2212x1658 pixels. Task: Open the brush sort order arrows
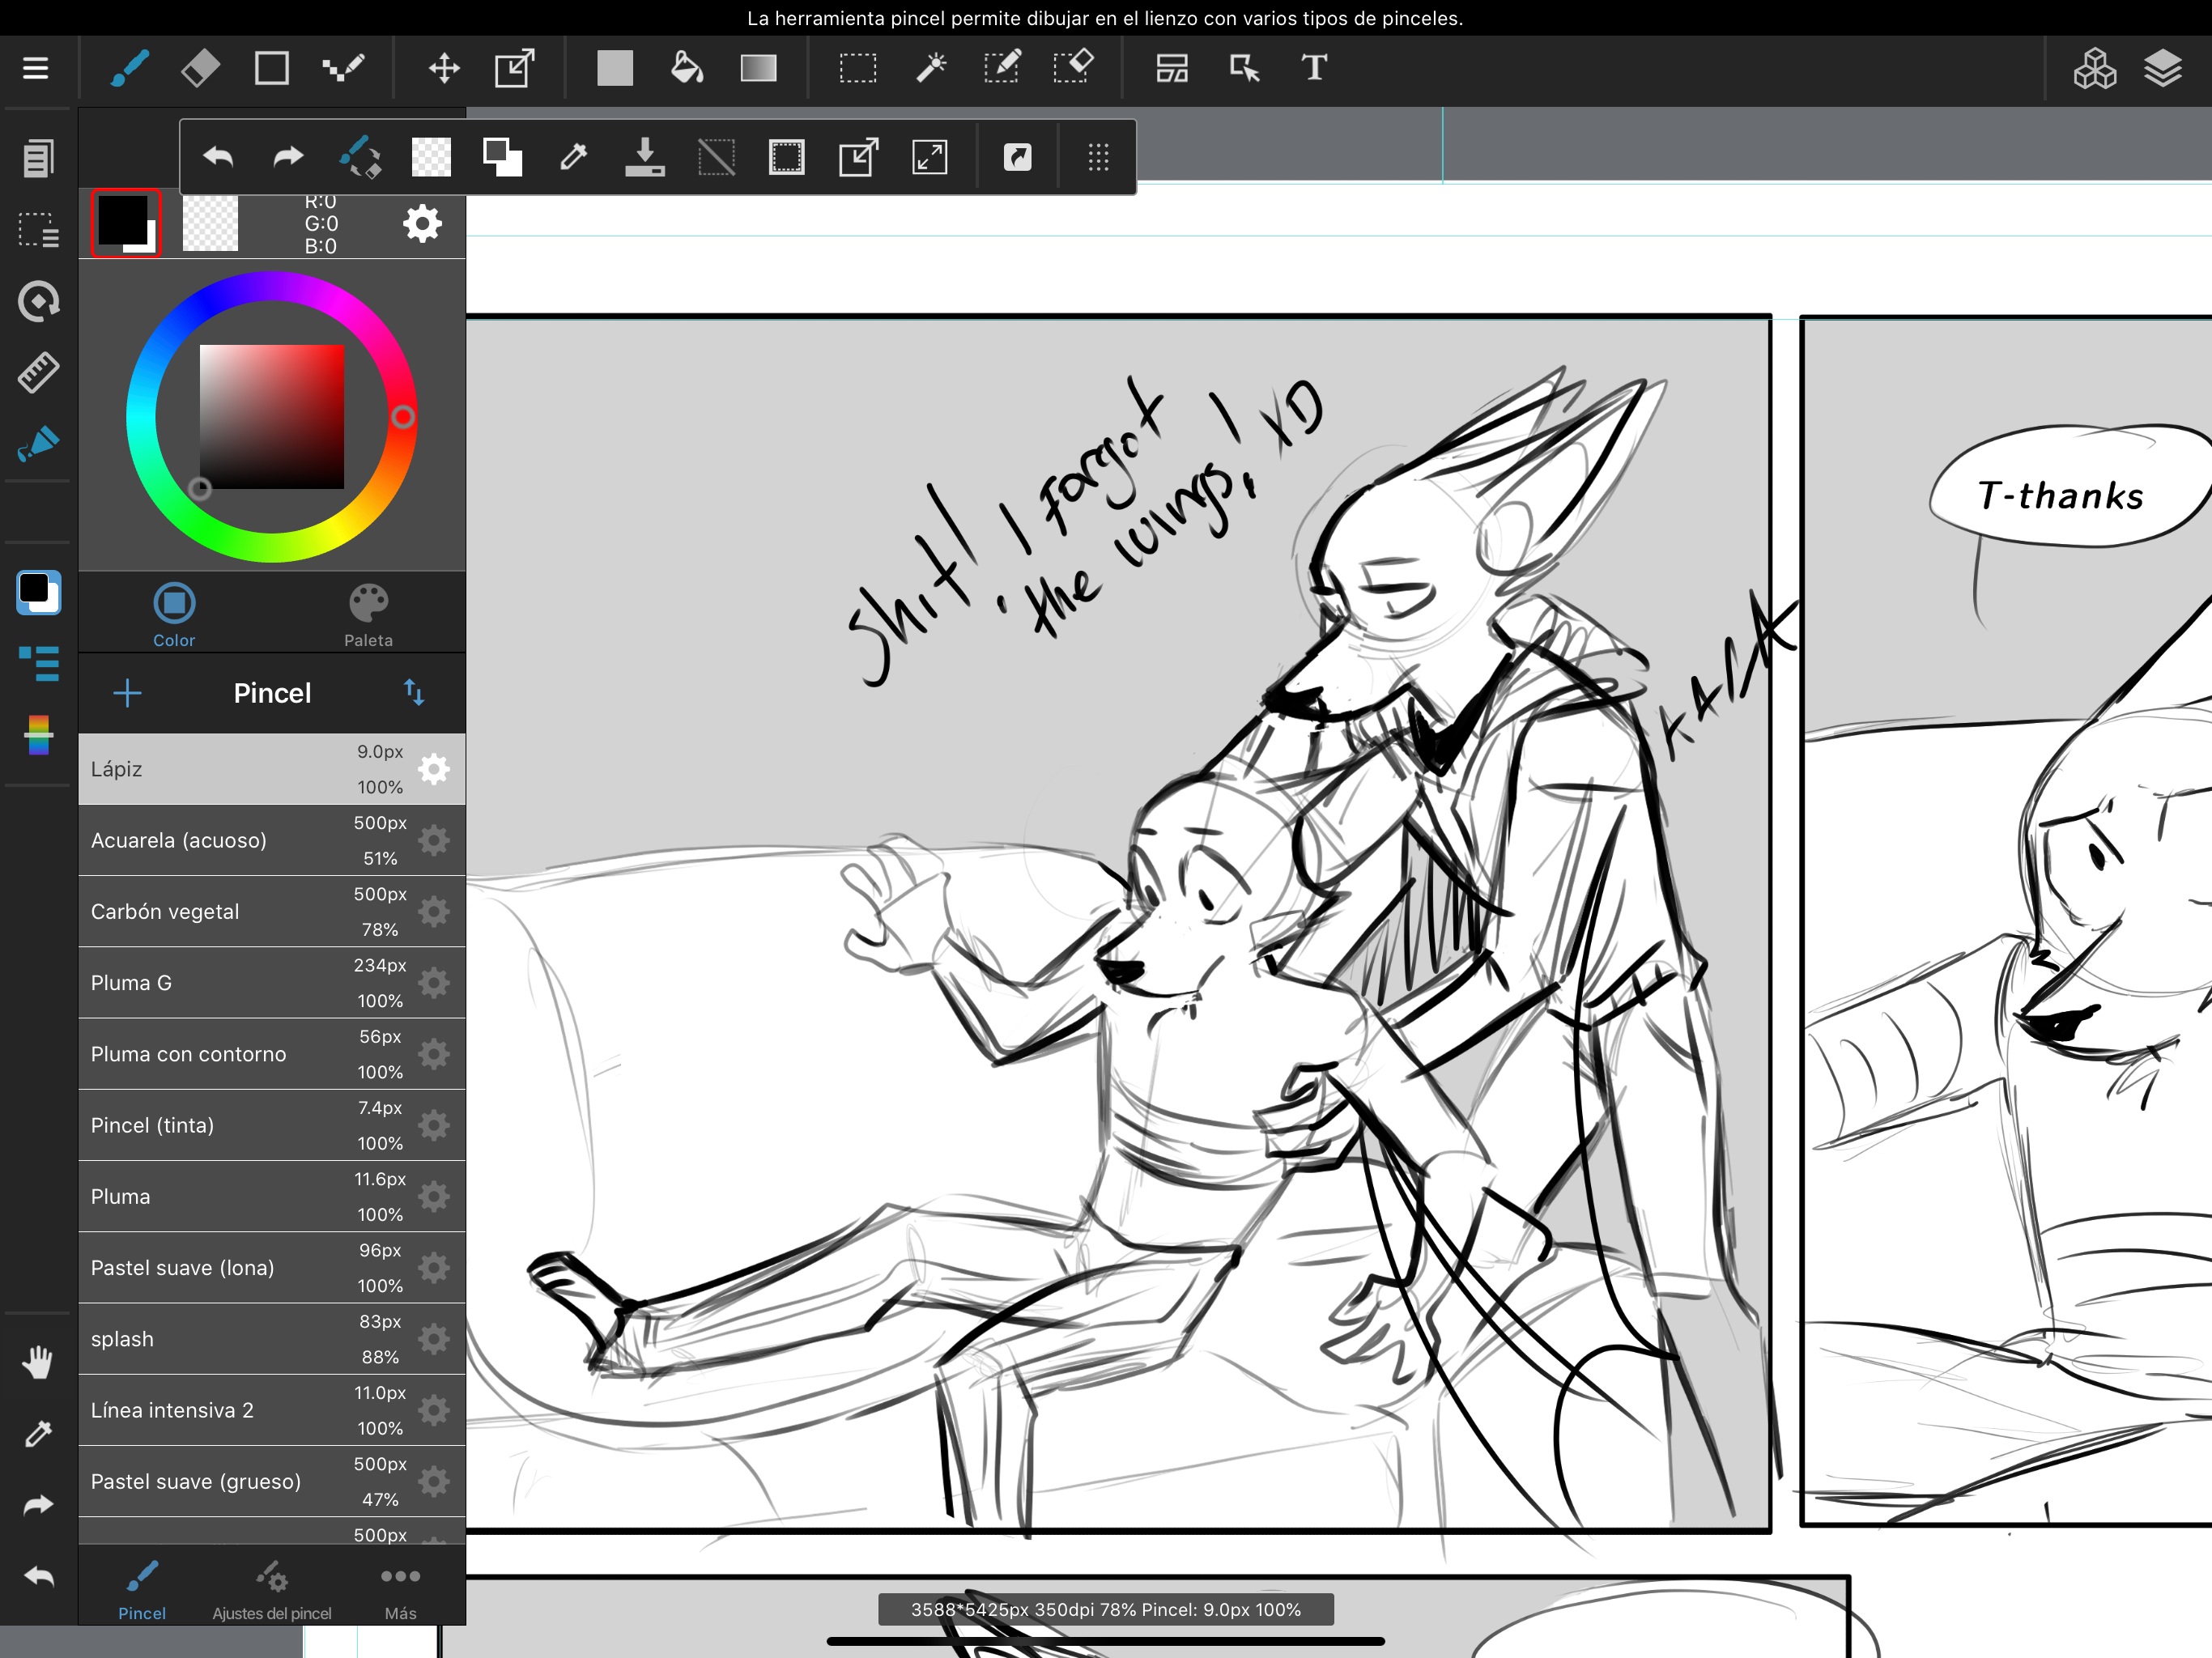[x=414, y=692]
